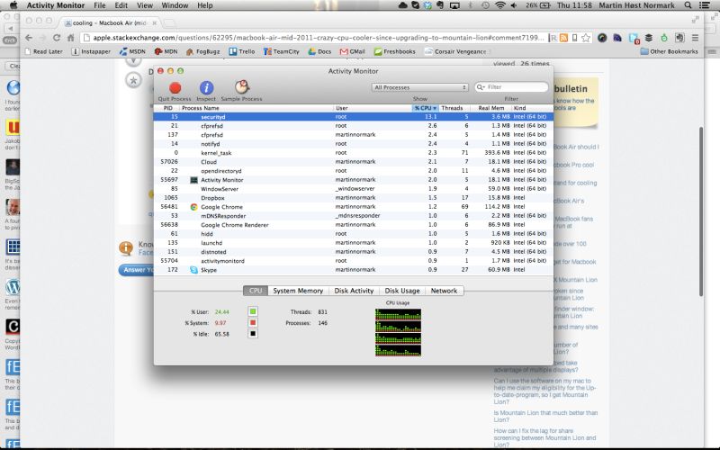Go back in Chrome browser
Viewport: 720px width, 450px height.
tap(29, 38)
